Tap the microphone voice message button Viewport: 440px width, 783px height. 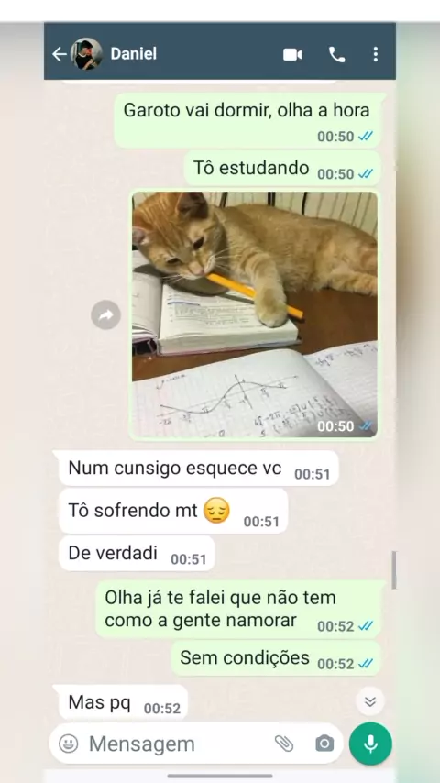pos(370,744)
